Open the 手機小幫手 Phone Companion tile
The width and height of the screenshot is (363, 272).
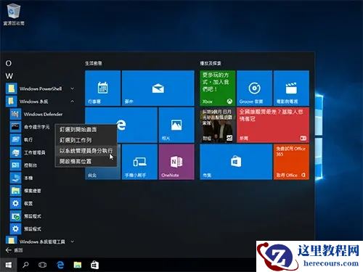[139, 162]
